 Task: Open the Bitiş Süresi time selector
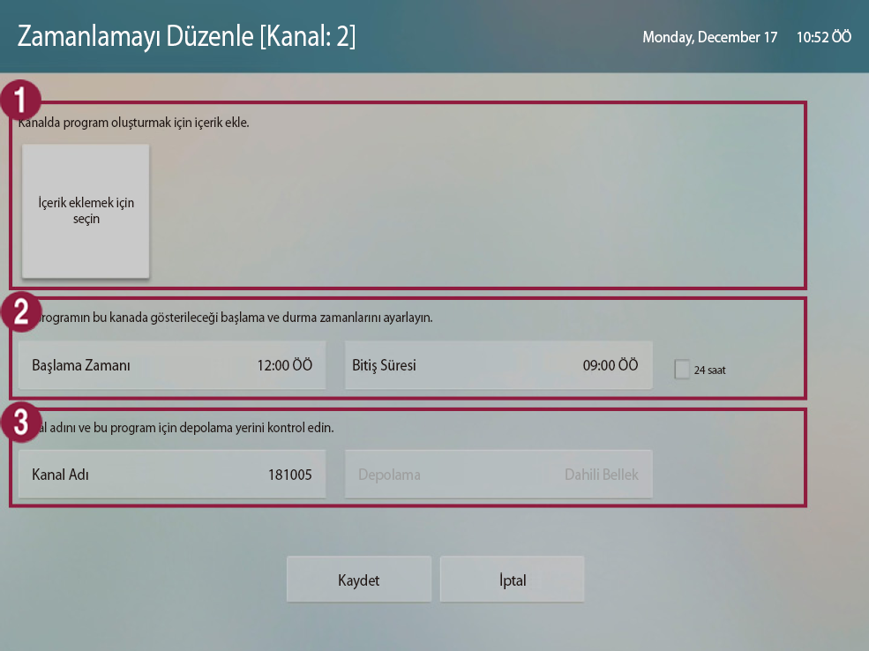(498, 365)
